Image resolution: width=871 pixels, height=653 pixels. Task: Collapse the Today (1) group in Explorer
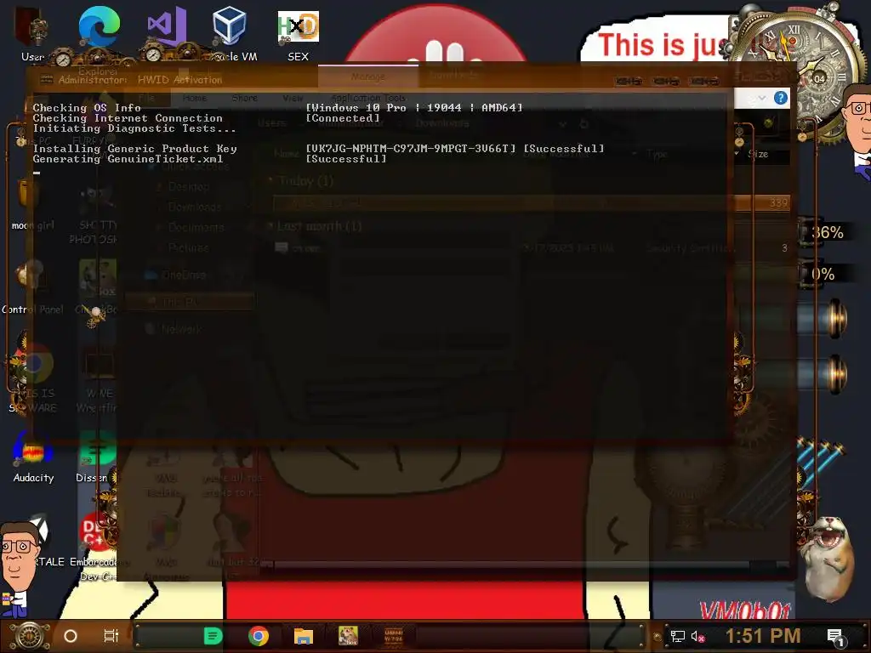(270, 180)
